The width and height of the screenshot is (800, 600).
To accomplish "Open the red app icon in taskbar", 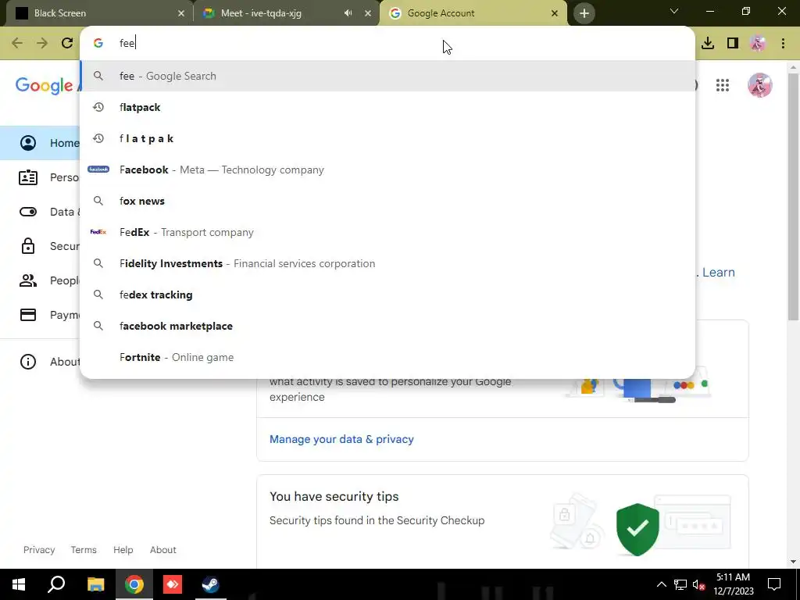I will [x=173, y=584].
